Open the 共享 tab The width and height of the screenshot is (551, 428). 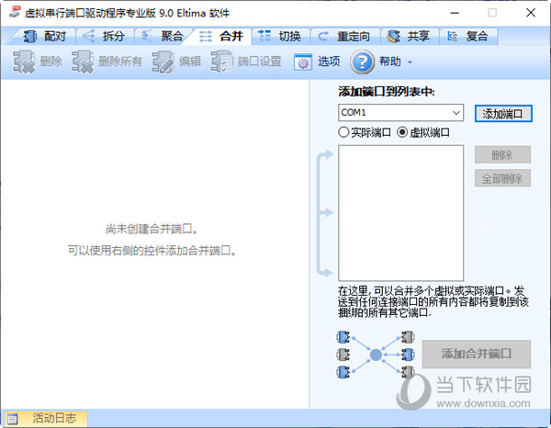click(410, 36)
